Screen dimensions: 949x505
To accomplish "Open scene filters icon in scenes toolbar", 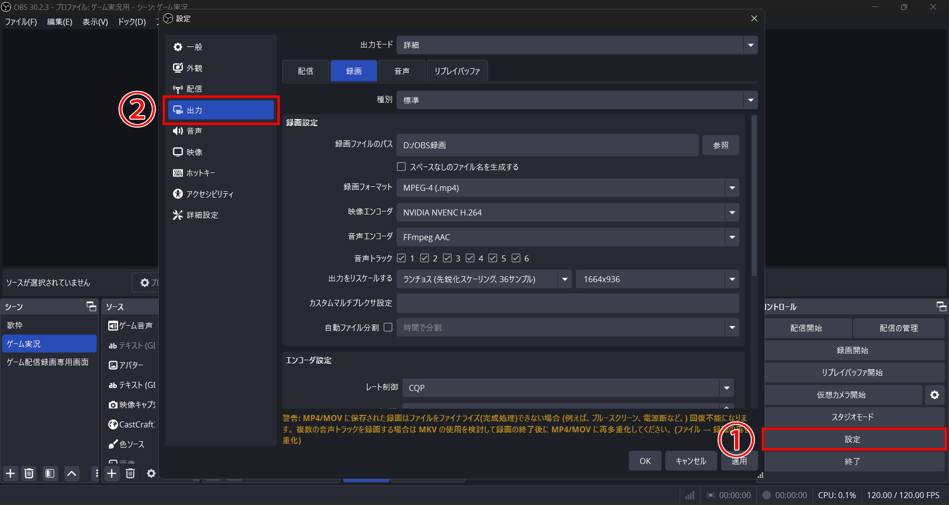I will pyautogui.click(x=50, y=473).
